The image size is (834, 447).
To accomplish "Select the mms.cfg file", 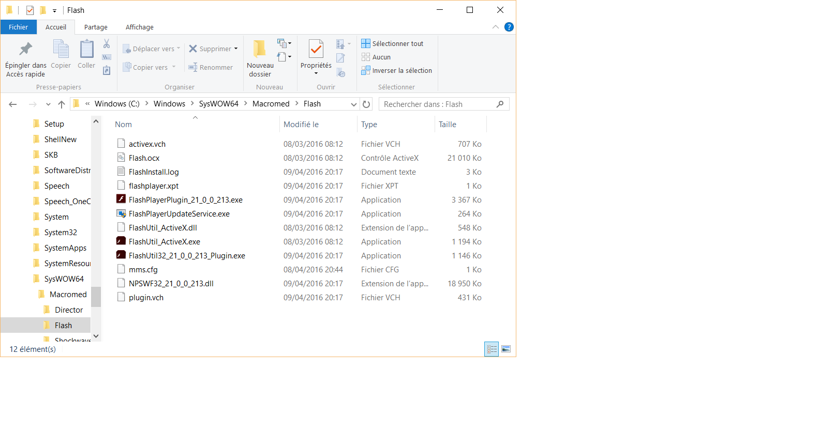I will click(x=143, y=270).
